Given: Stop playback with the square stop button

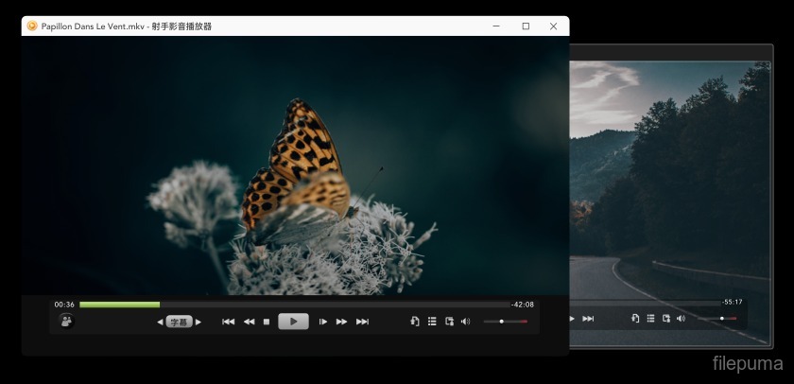Looking at the screenshot, I should click(267, 322).
